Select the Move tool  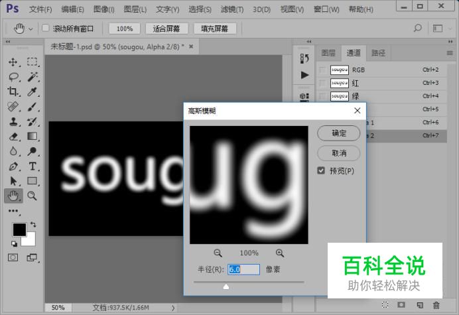click(13, 62)
